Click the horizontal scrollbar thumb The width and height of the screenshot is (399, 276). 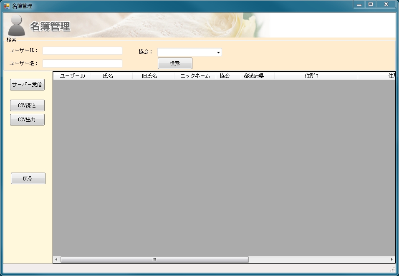pyautogui.click(x=154, y=259)
